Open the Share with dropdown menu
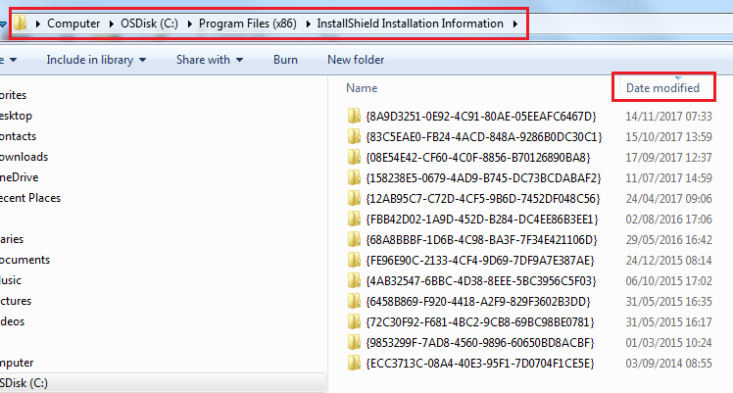The width and height of the screenshot is (733, 393). [x=210, y=60]
